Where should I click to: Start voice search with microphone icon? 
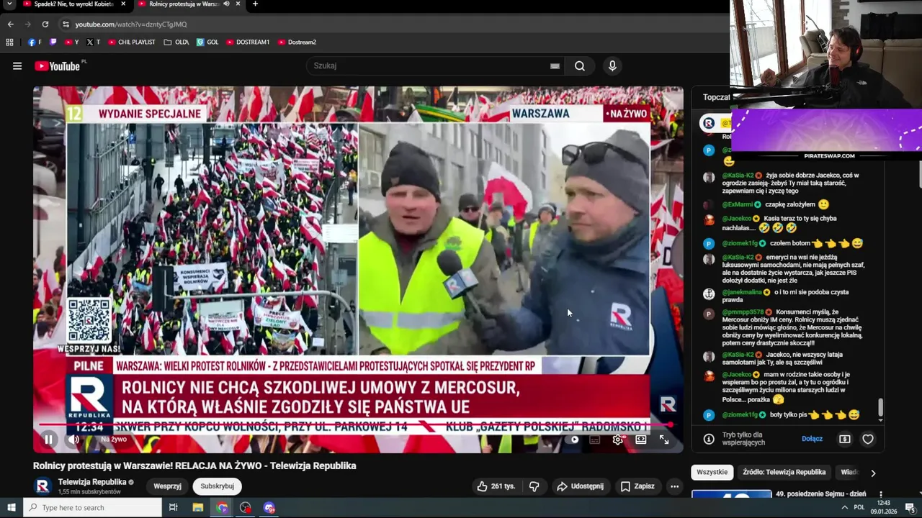(x=612, y=66)
